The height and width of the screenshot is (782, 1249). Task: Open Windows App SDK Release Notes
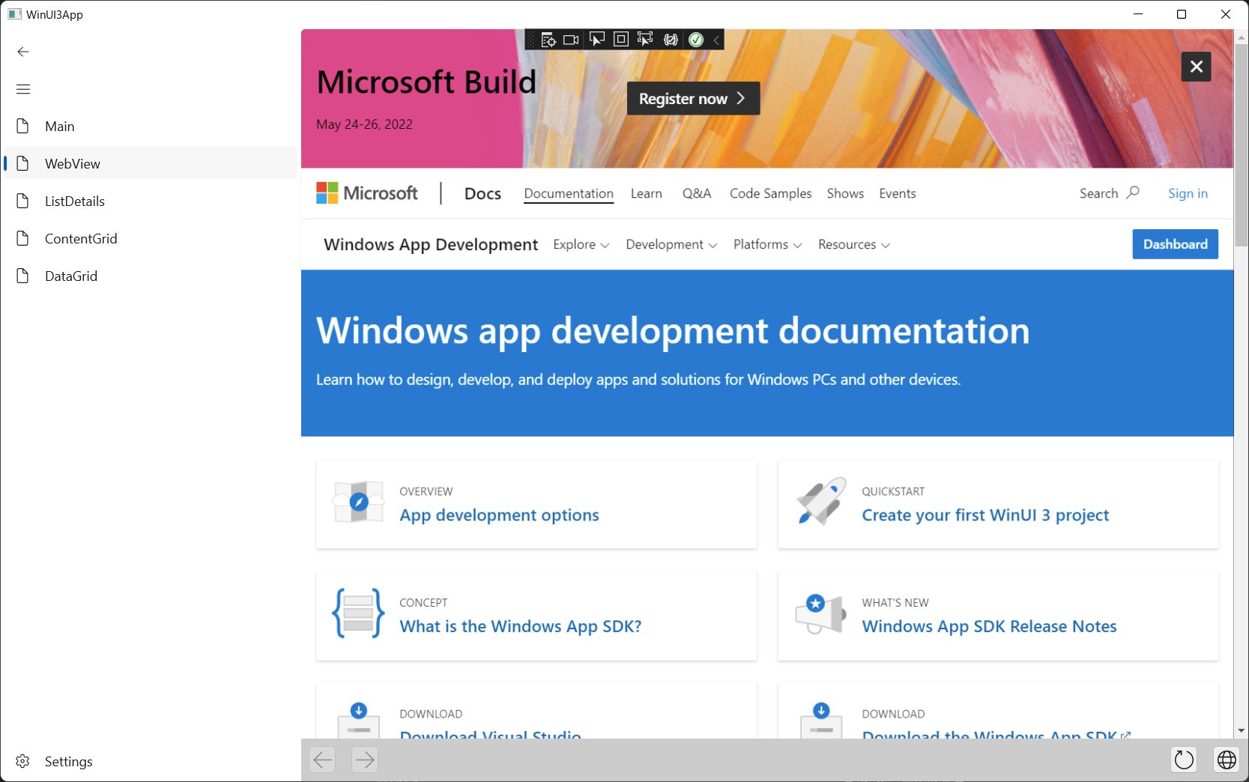[x=989, y=626]
